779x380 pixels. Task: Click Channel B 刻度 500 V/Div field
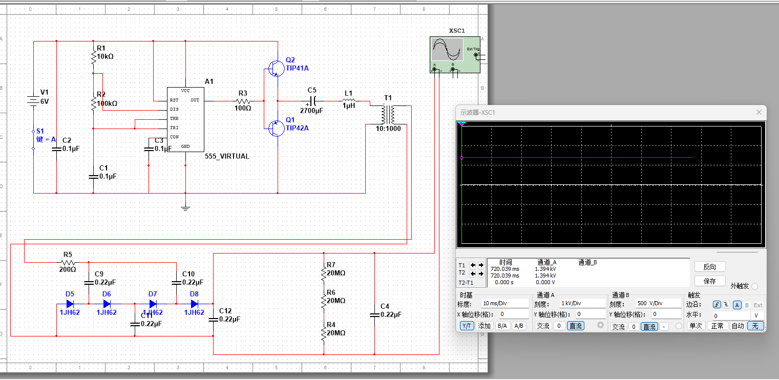click(659, 304)
